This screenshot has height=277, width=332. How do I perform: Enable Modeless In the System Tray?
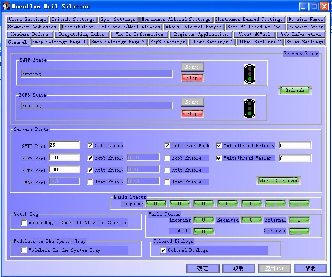(x=24, y=250)
